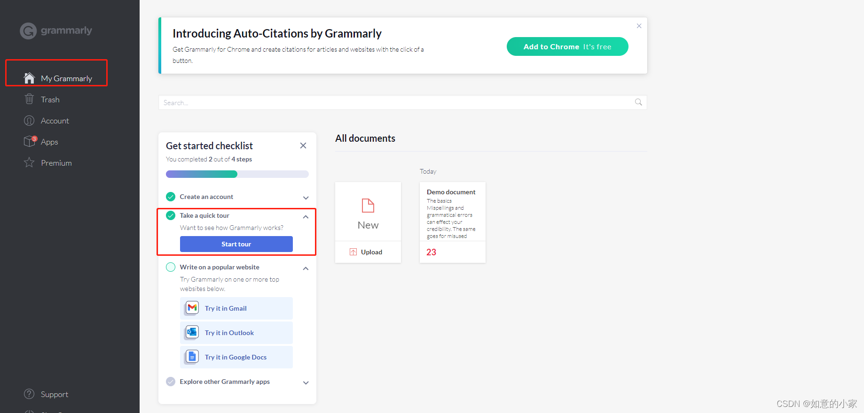Image resolution: width=864 pixels, height=413 pixels.
Task: Open Premium in sidebar
Action: [x=56, y=163]
